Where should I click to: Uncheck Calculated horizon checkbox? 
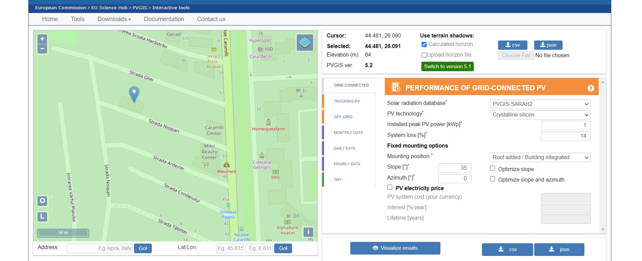pyautogui.click(x=424, y=44)
